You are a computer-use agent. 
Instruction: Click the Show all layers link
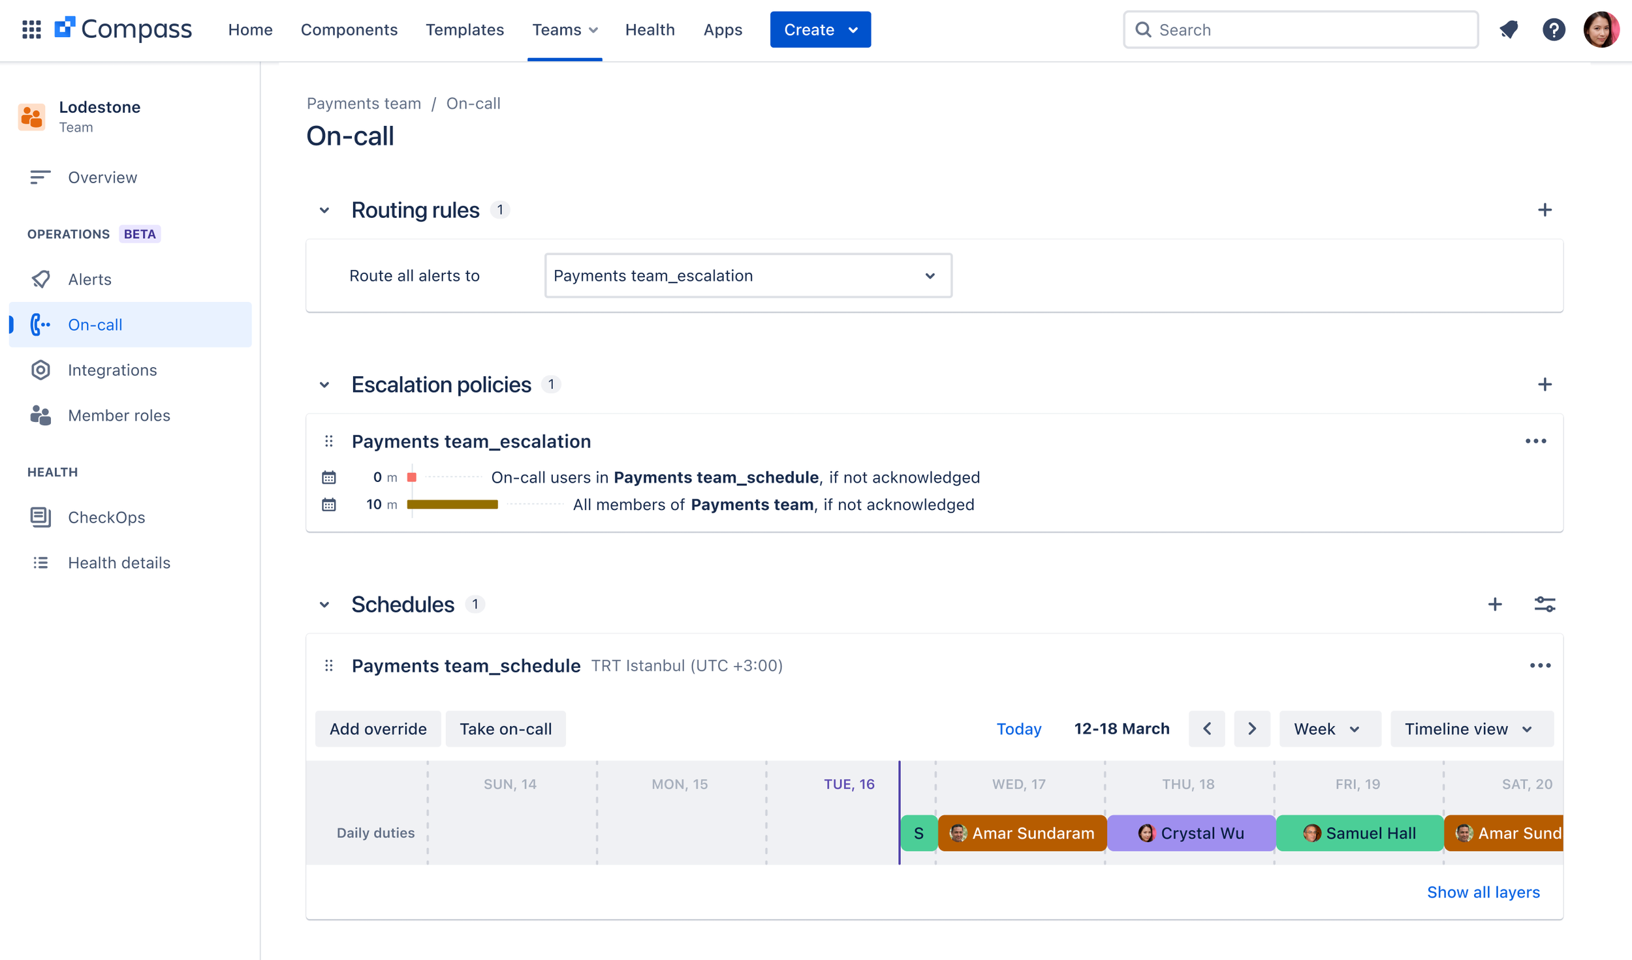click(1483, 892)
